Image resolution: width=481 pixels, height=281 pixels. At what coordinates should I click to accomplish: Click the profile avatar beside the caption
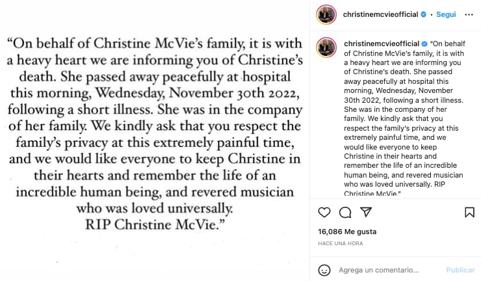(x=326, y=47)
